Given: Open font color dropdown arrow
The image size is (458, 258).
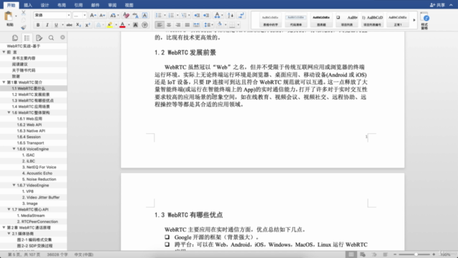Looking at the screenshot, I should tap(129, 25).
